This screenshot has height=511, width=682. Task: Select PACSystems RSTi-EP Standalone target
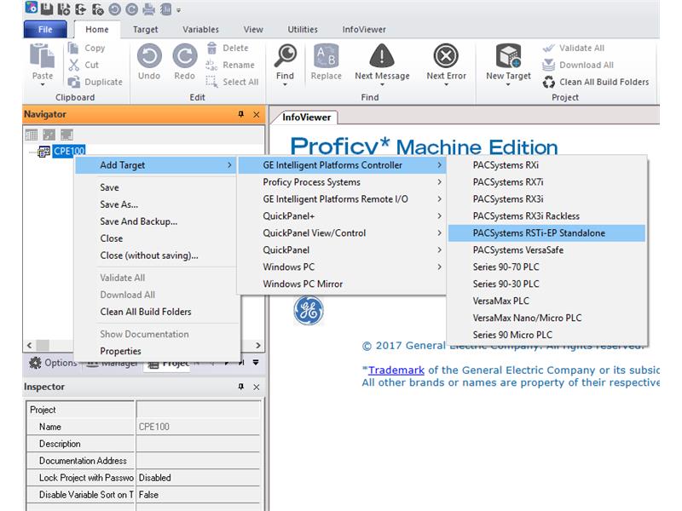[x=546, y=233]
